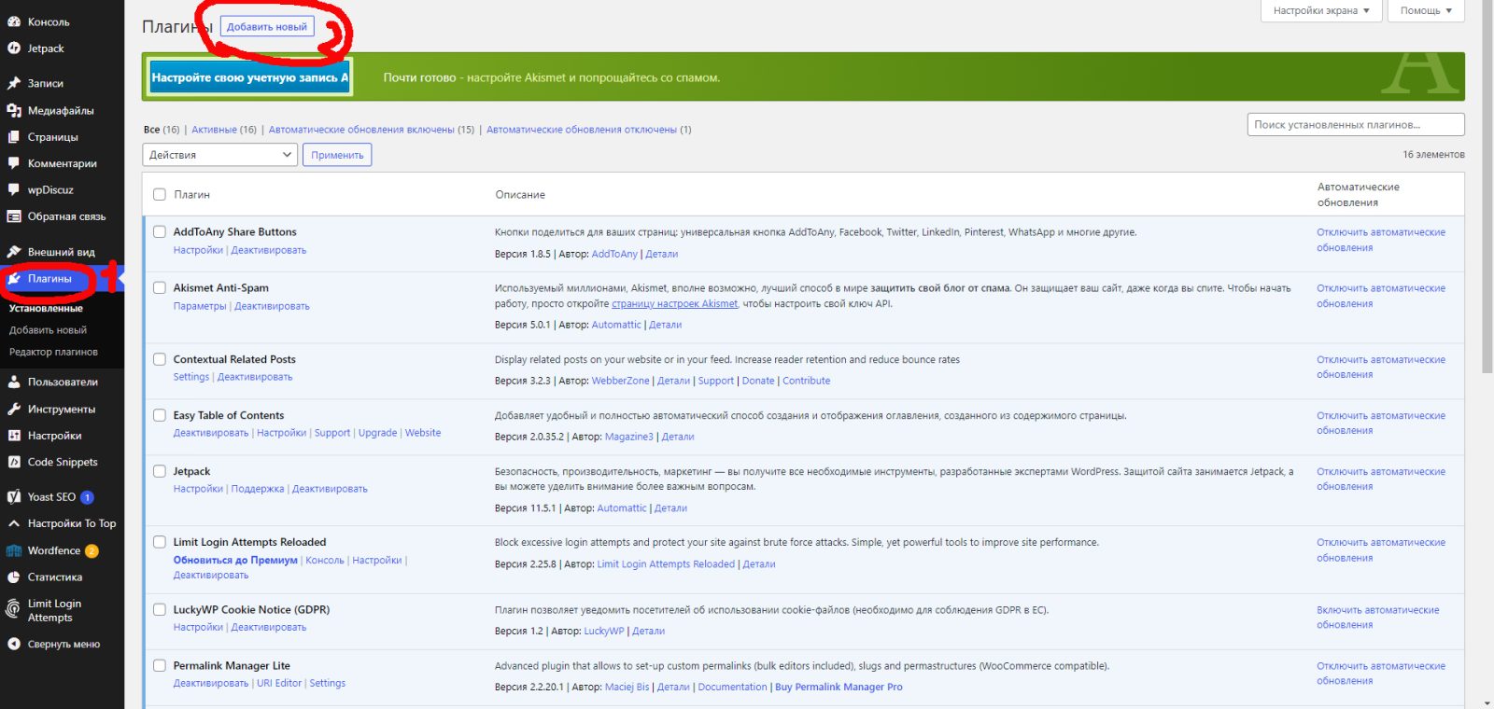Screen dimensions: 1494x709
Task: Click the Инструменты wrench icon
Action: (14, 409)
